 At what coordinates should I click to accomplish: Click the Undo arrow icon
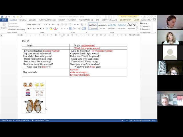(9, 17)
